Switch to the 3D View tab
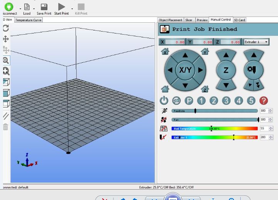The image size is (278, 200). [8, 20]
